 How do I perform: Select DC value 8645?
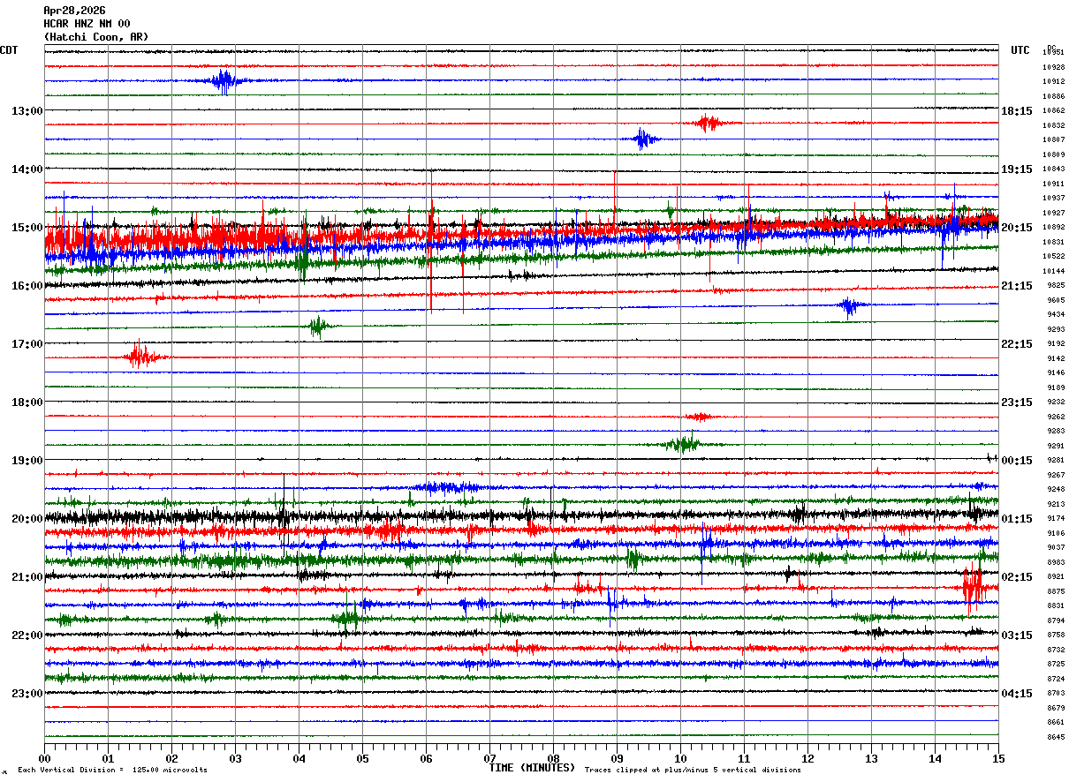point(1056,737)
